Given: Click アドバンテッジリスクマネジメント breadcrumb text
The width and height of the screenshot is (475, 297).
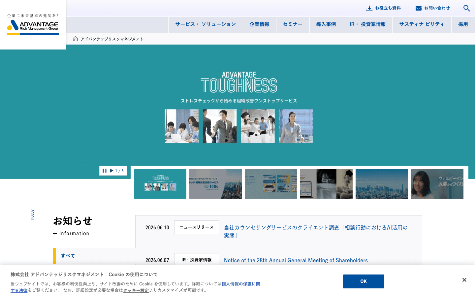Looking at the screenshot, I should [x=112, y=39].
